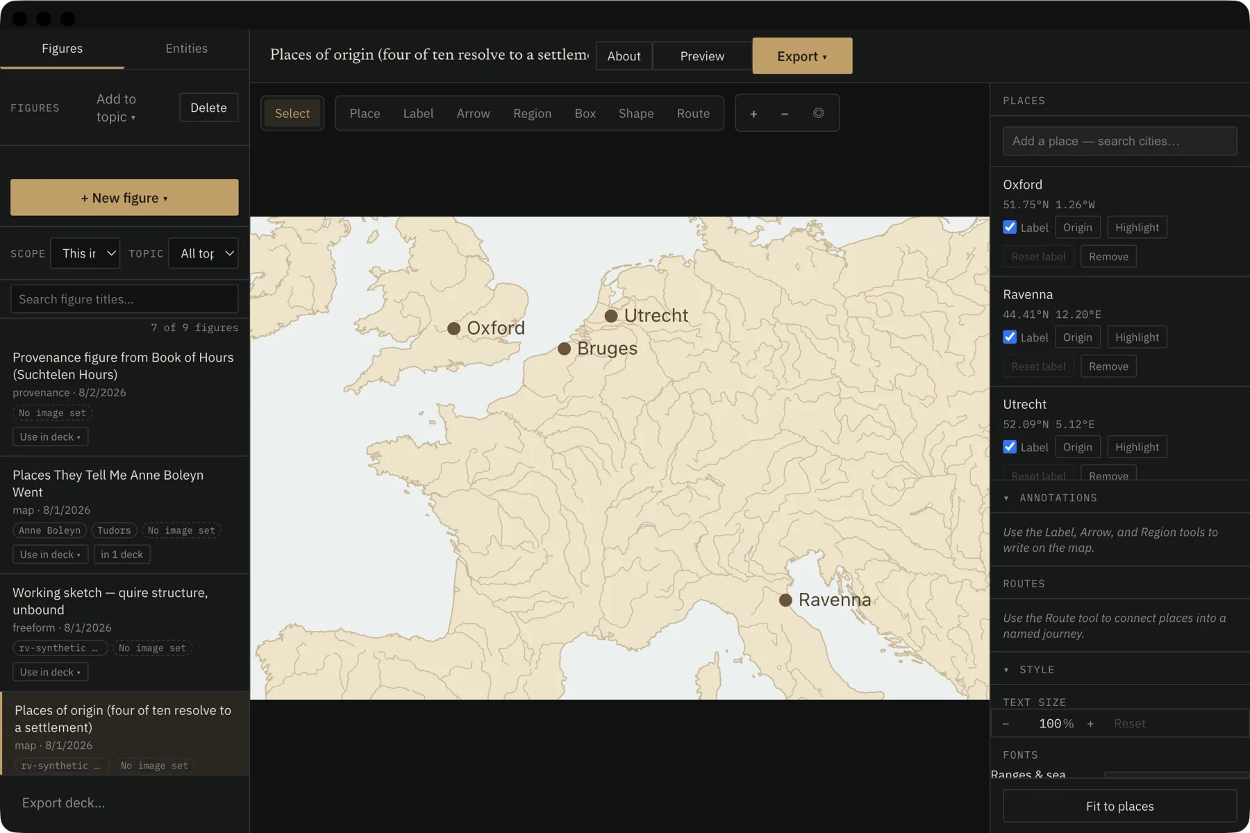Toggle Highlight for Oxford
This screenshot has height=833, width=1250.
pos(1137,227)
